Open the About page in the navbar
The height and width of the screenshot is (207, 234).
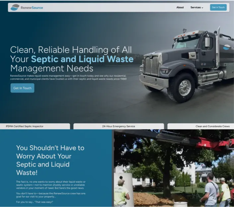coord(180,7)
